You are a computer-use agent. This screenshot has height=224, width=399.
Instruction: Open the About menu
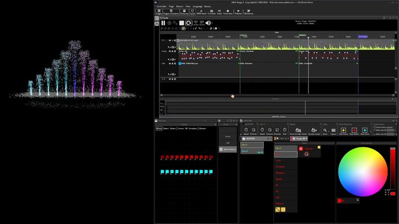tap(208, 6)
